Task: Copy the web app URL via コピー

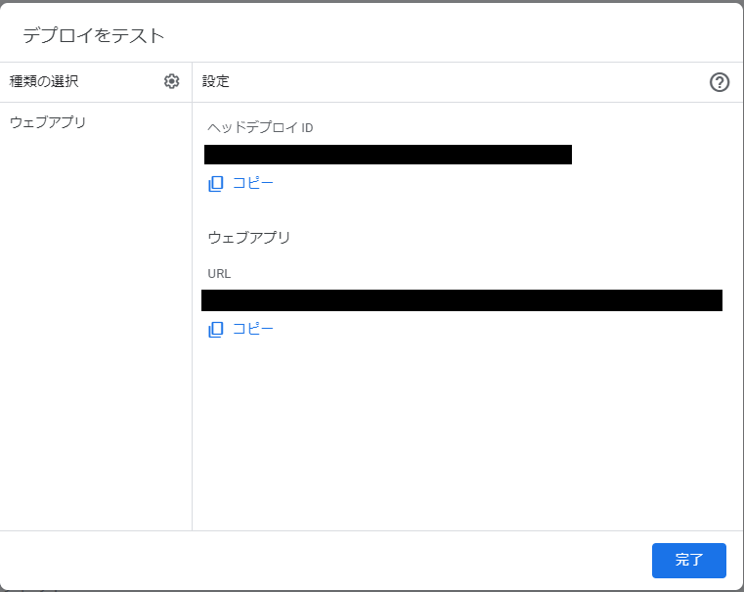Action: [x=241, y=329]
